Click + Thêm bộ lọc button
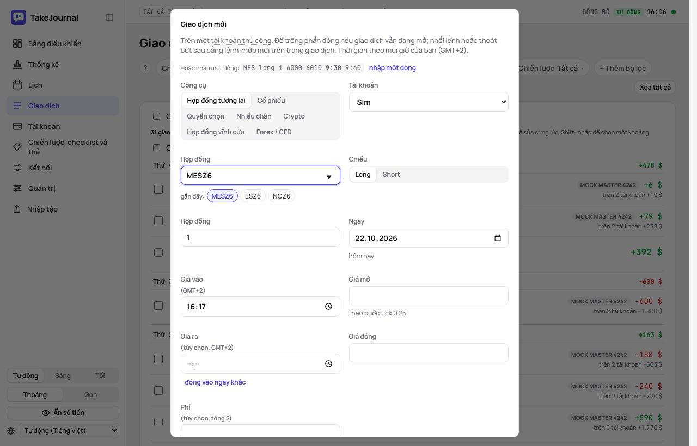Viewport: 697px width, 446px height. [623, 68]
